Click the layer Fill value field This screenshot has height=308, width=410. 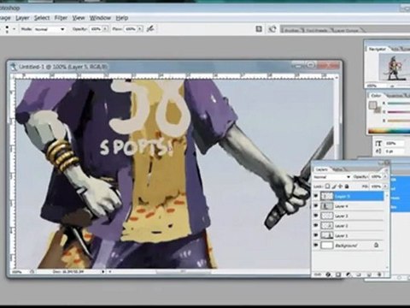(x=377, y=187)
